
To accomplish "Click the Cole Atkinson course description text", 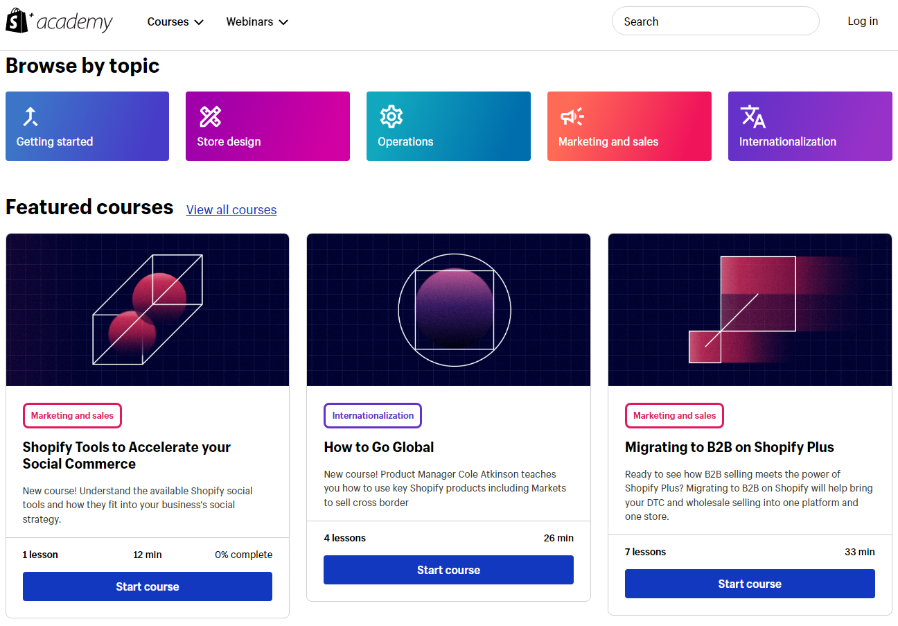I will tap(445, 488).
